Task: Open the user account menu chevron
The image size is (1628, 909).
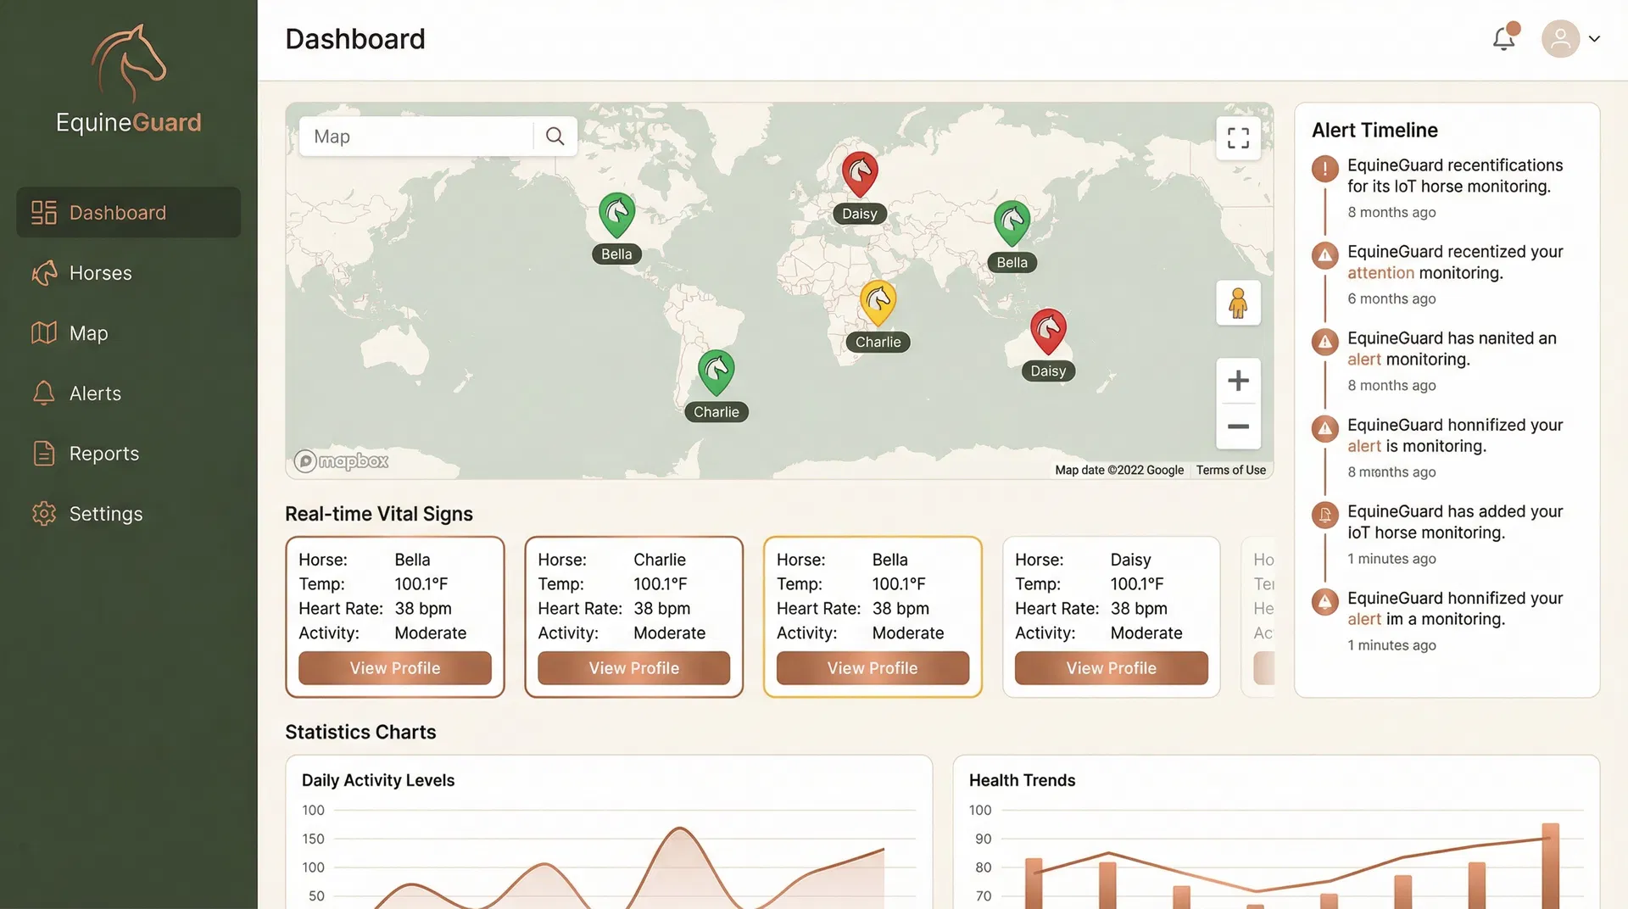Action: click(1595, 39)
